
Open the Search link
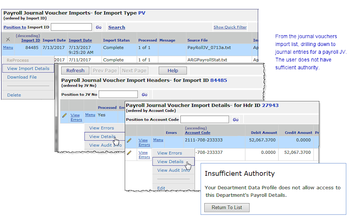117,27
